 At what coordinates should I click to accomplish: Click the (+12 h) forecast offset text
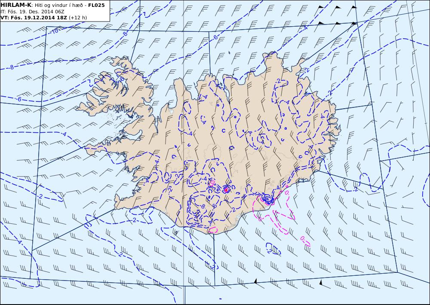77,18
